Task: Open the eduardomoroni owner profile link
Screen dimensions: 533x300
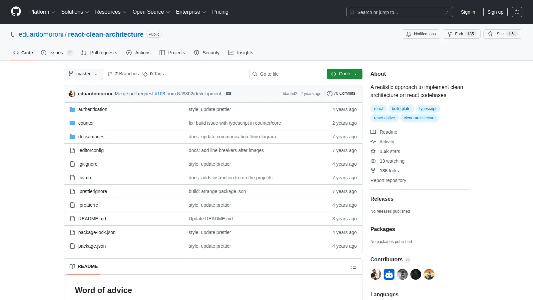Action: pos(41,34)
